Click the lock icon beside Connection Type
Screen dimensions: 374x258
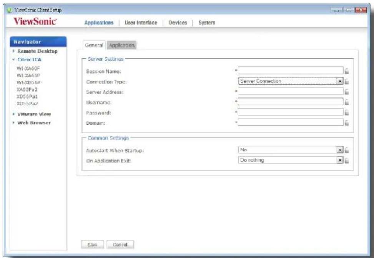point(347,82)
